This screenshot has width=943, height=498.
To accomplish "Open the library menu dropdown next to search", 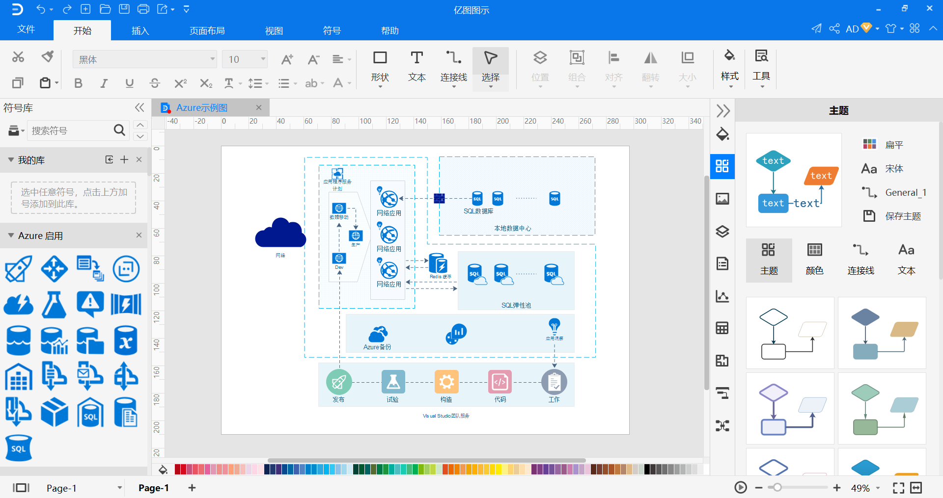I will click(16, 131).
